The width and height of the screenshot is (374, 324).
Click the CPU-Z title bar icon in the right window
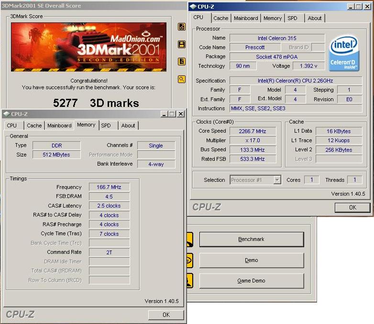pos(193,7)
